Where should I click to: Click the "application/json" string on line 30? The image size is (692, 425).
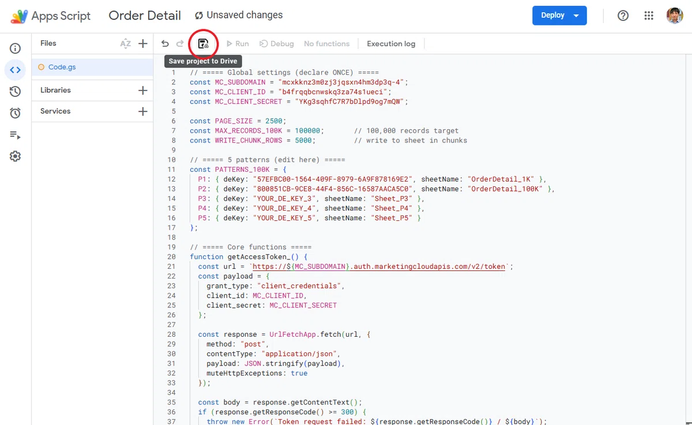[x=299, y=353]
